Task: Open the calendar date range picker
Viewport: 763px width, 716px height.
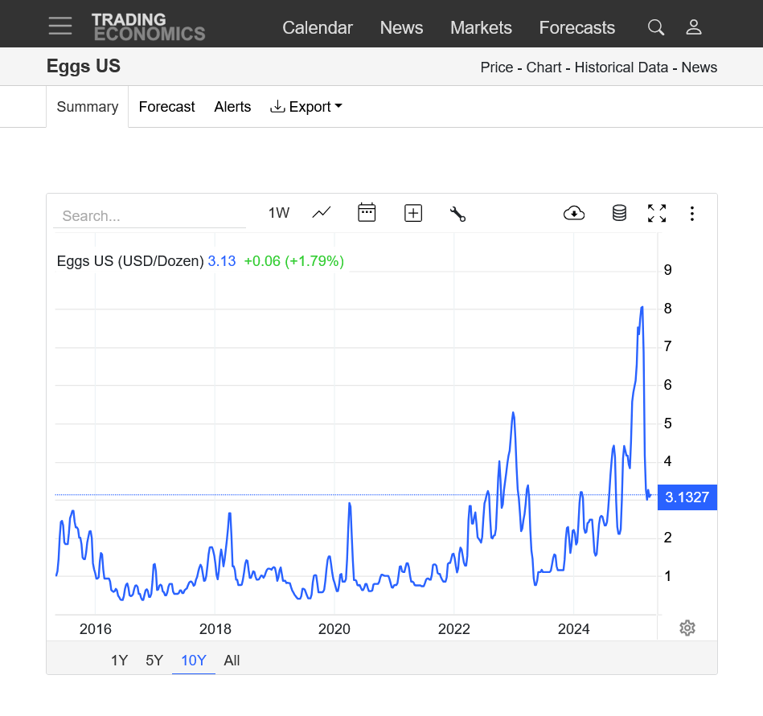Action: 367,213
